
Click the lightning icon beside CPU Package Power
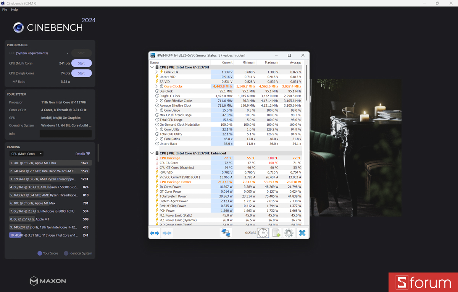(x=157, y=182)
